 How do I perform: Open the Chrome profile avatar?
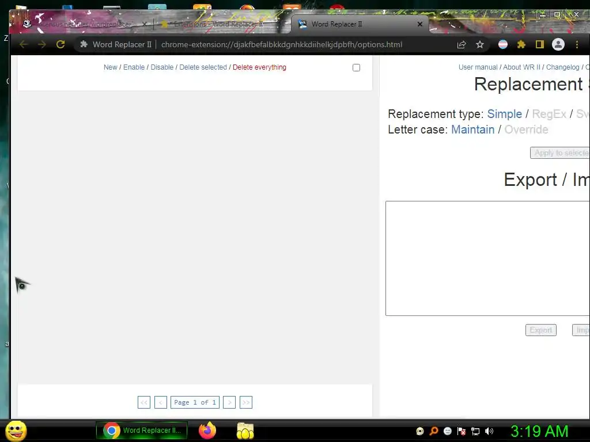tap(558, 44)
